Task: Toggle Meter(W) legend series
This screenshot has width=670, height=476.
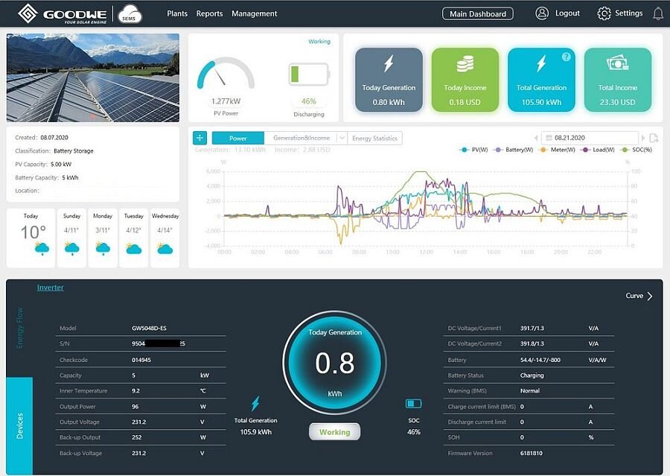Action: pos(557,150)
